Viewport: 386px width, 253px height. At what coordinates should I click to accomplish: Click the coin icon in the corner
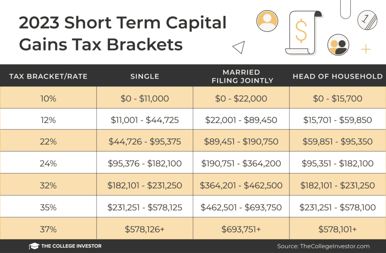click(367, 18)
